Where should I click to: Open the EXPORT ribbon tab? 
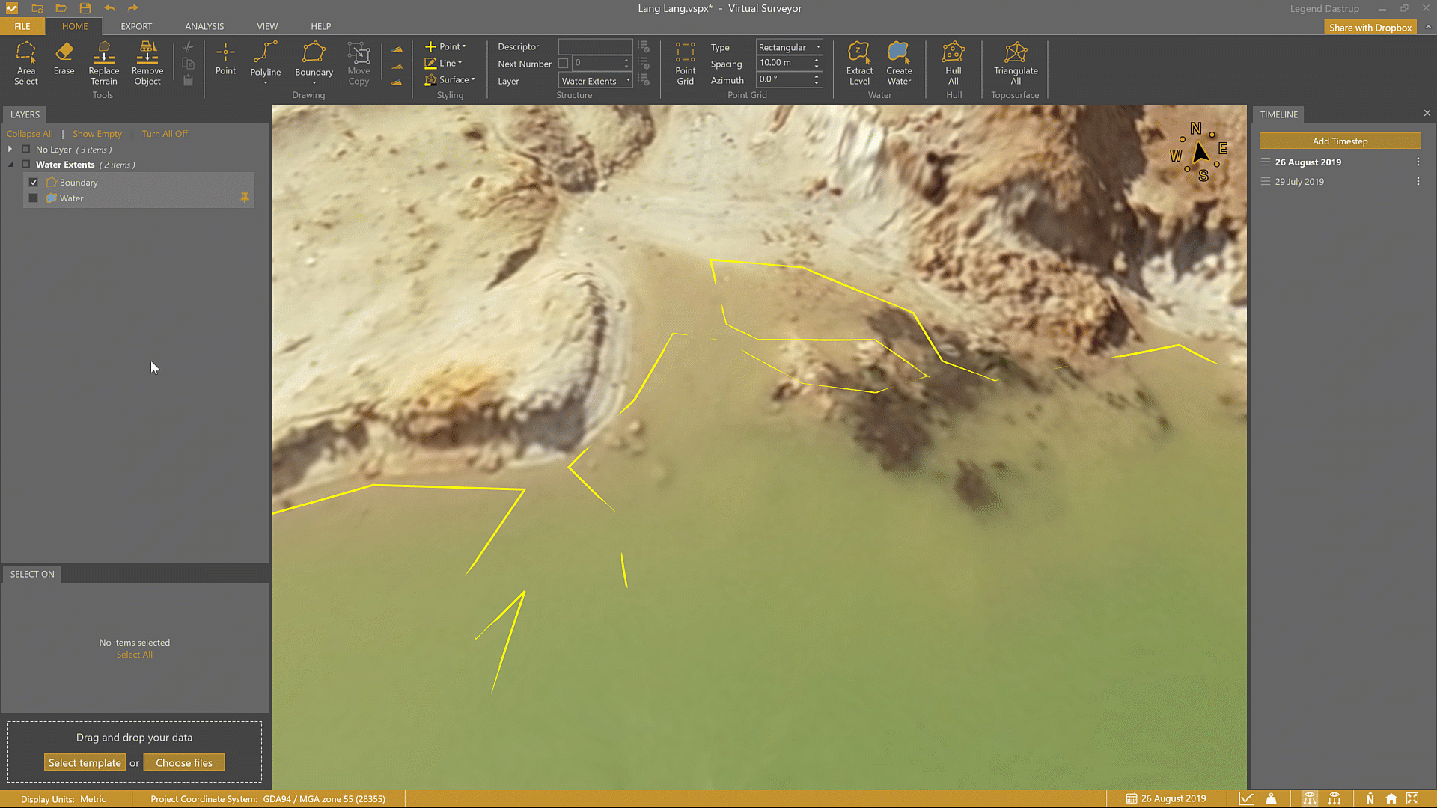136,26
